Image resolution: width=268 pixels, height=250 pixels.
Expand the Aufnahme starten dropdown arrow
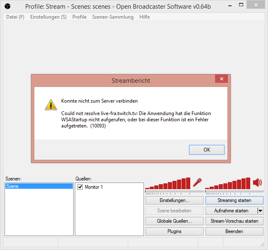(260, 211)
